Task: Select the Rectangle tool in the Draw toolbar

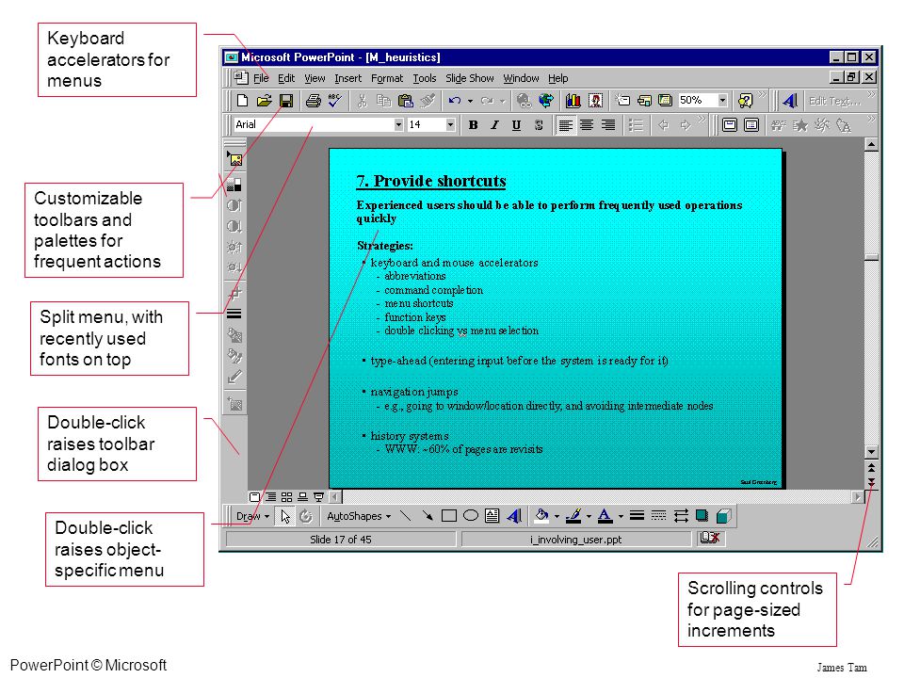Action: [x=448, y=516]
